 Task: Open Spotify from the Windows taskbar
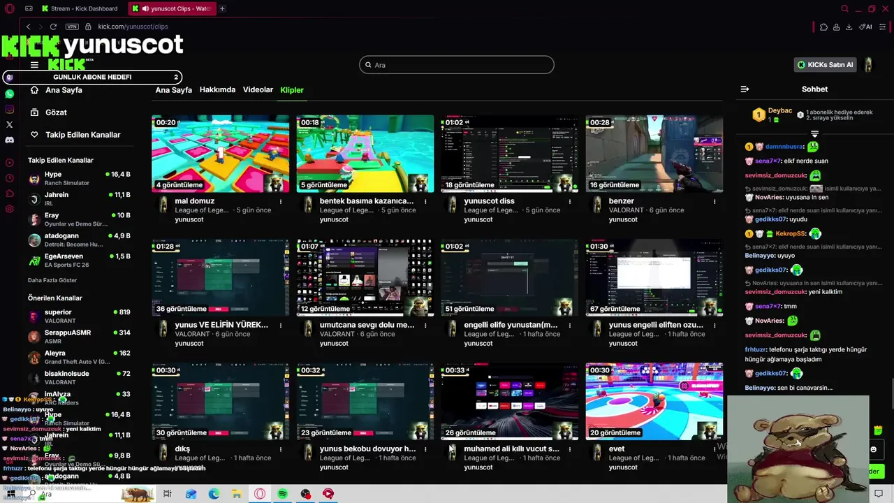point(282,494)
